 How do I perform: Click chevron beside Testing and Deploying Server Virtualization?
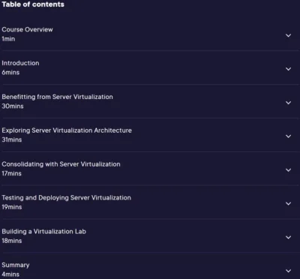click(x=289, y=203)
